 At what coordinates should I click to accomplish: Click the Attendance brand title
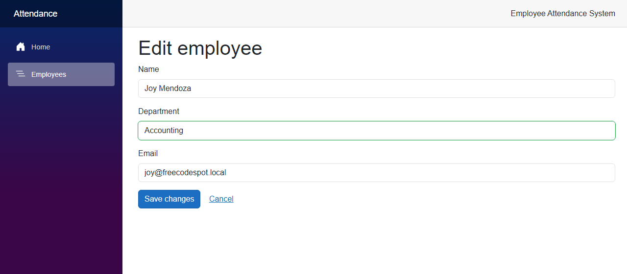click(35, 14)
